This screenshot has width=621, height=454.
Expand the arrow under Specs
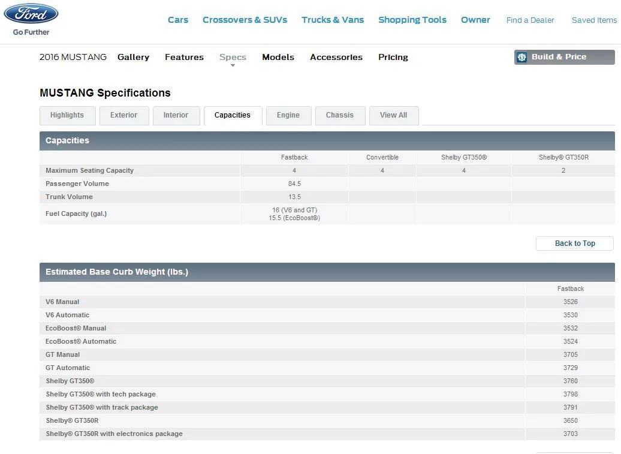233,65
